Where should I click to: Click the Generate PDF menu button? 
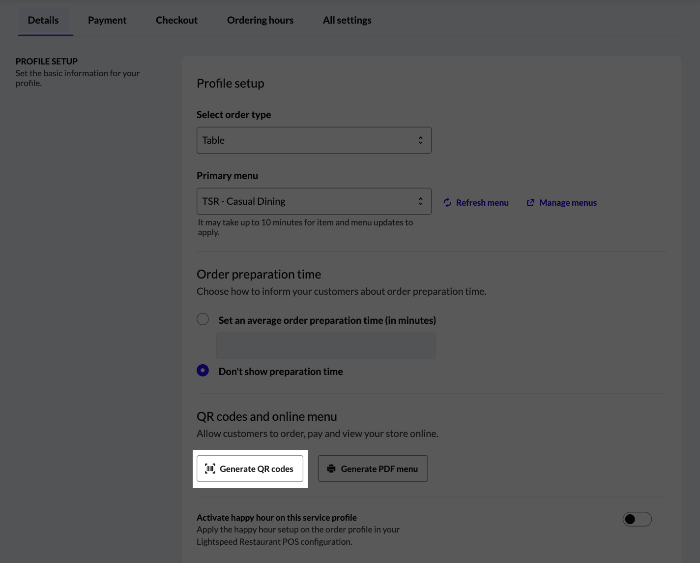pyautogui.click(x=373, y=468)
